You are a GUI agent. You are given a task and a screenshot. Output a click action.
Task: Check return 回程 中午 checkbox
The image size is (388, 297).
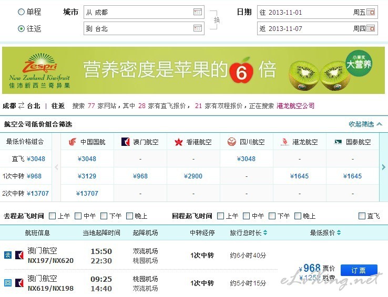(246, 216)
